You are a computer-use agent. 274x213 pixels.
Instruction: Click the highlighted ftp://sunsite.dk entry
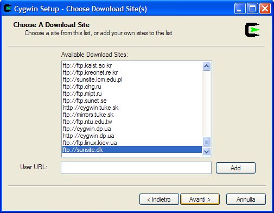(x=132, y=150)
